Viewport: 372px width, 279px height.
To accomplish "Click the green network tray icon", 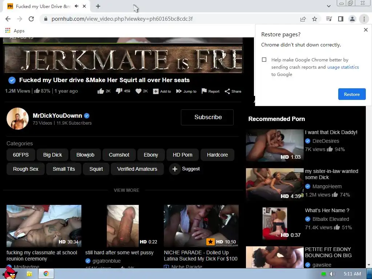I will (x=324, y=274).
